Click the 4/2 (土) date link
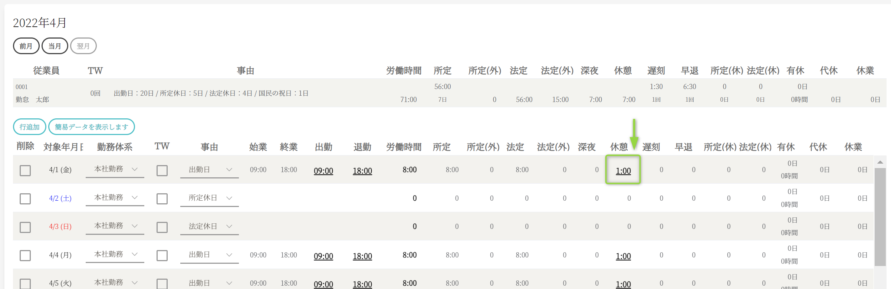 pos(60,198)
